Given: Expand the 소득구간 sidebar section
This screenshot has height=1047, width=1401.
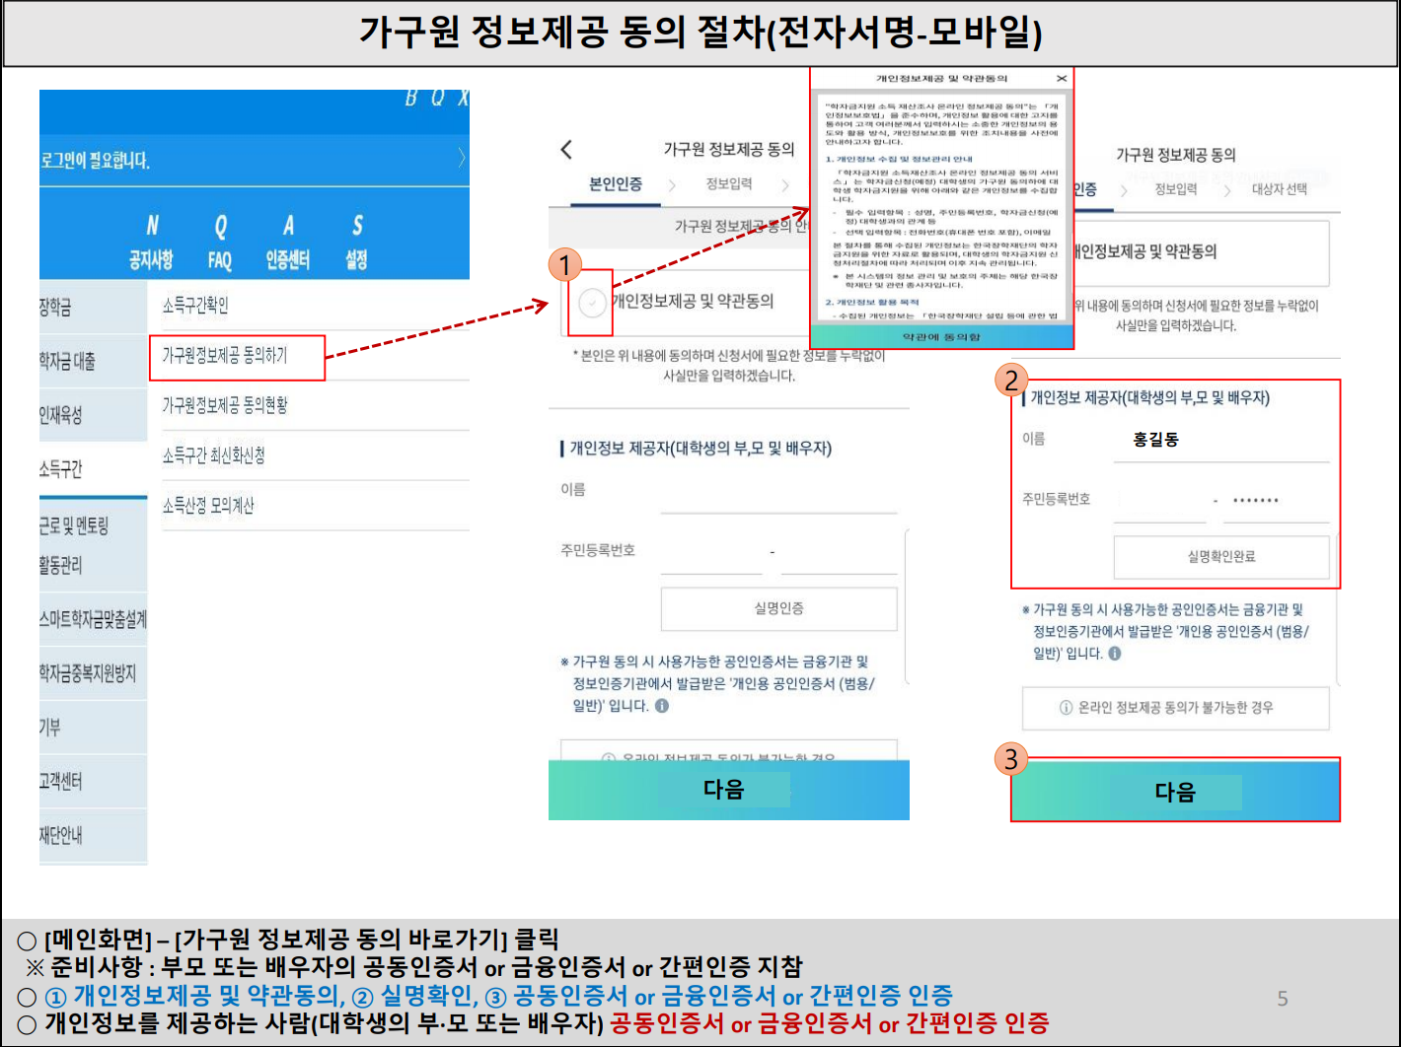Looking at the screenshot, I should tap(60, 469).
